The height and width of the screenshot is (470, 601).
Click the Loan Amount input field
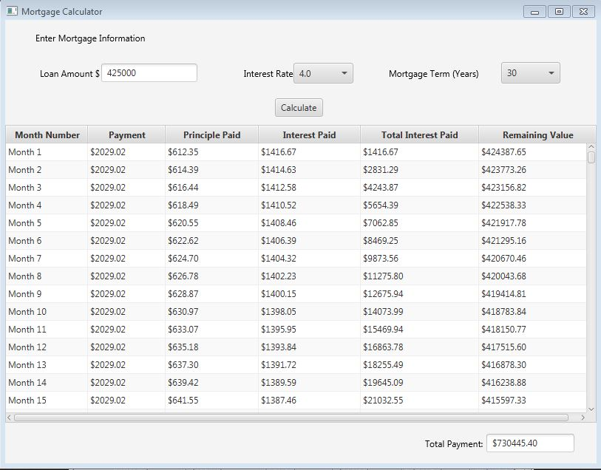click(x=151, y=72)
